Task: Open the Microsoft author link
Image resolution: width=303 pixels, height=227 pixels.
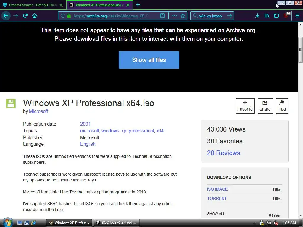Action: 38,111
